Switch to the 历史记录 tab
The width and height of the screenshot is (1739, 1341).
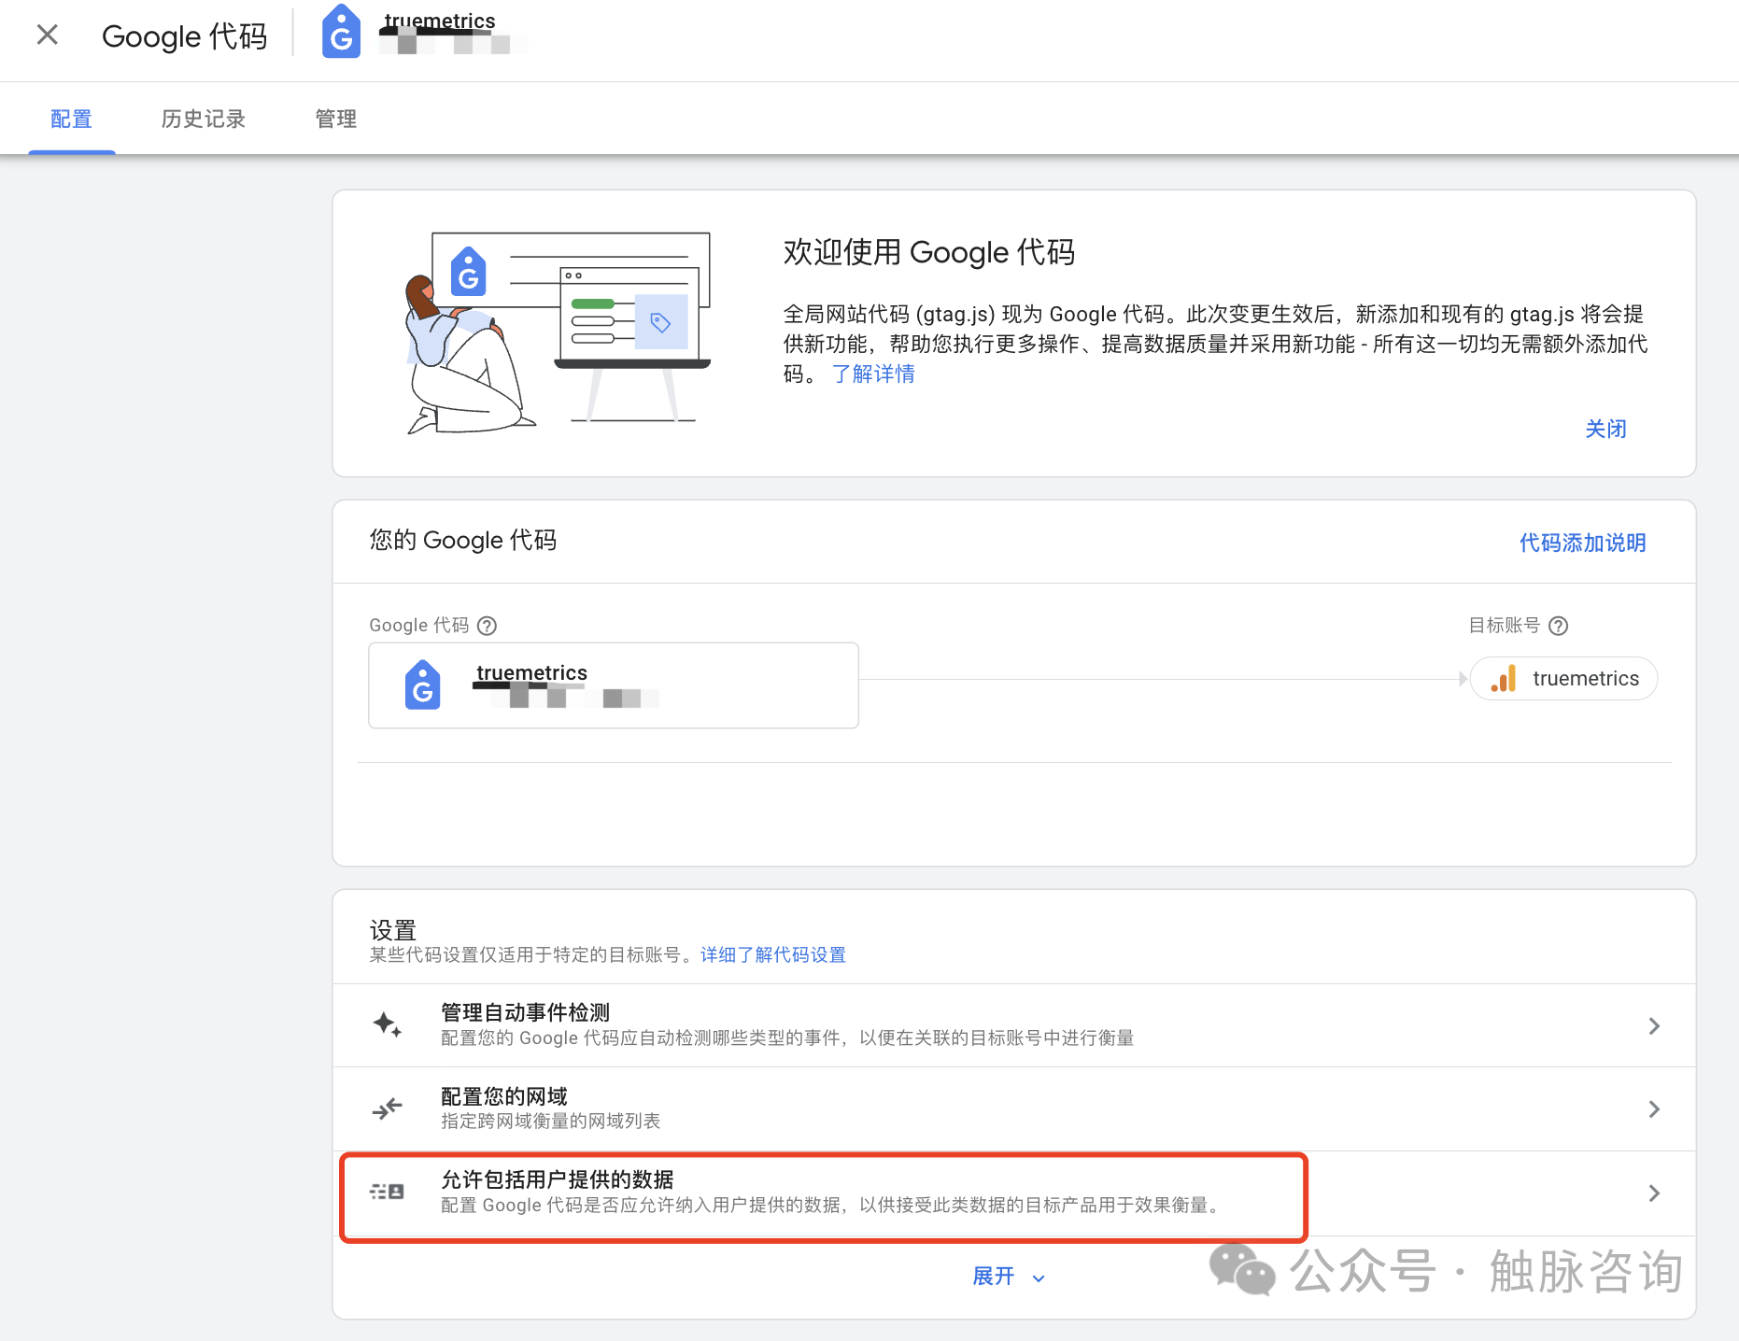point(203,119)
